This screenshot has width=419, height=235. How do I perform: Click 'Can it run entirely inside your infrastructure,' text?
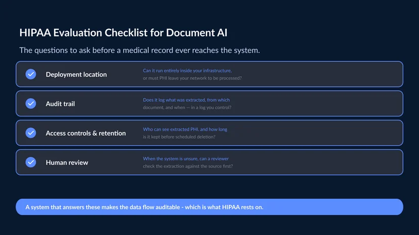[x=187, y=71]
